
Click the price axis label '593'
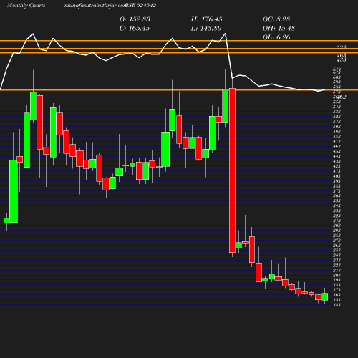tap(337, 82)
